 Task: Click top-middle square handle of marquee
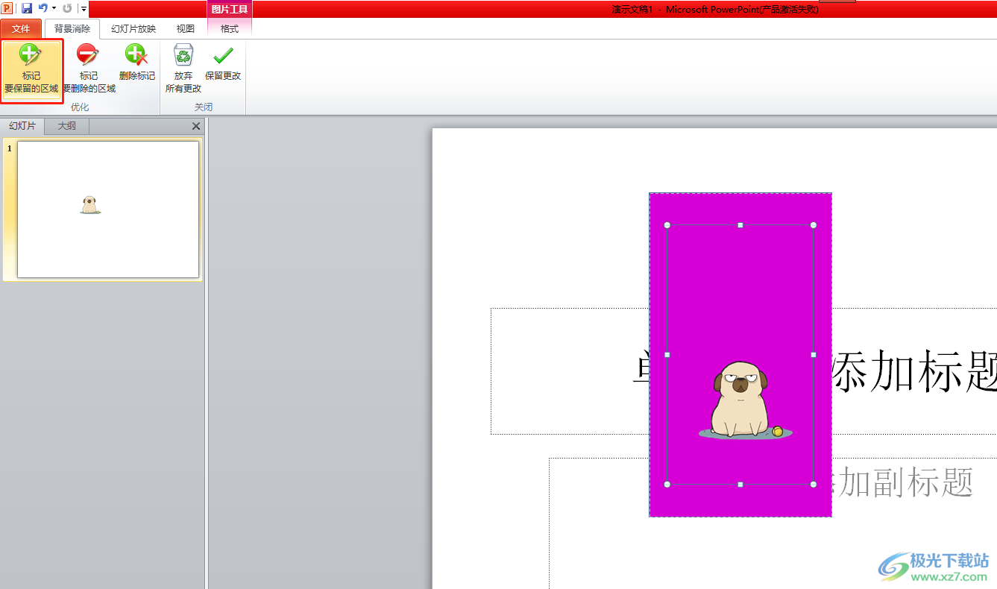click(740, 225)
